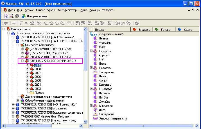
Task: Expand ЗАО "Банкир и Ко" node
Action: point(13,104)
